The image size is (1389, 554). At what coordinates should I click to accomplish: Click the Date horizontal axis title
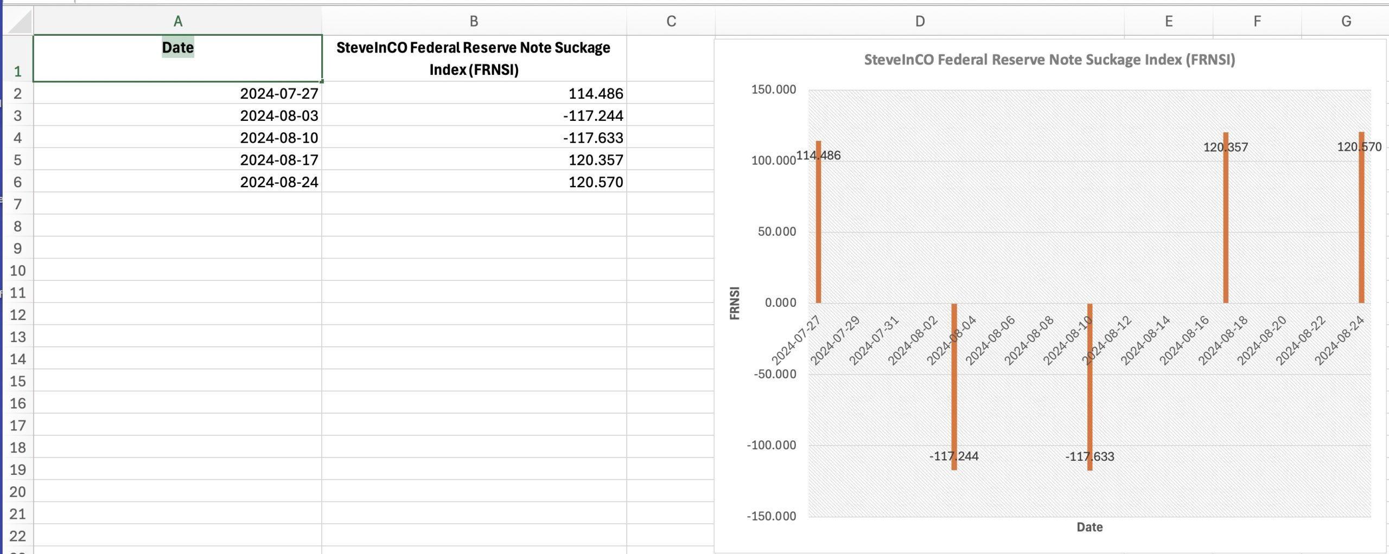[1089, 527]
